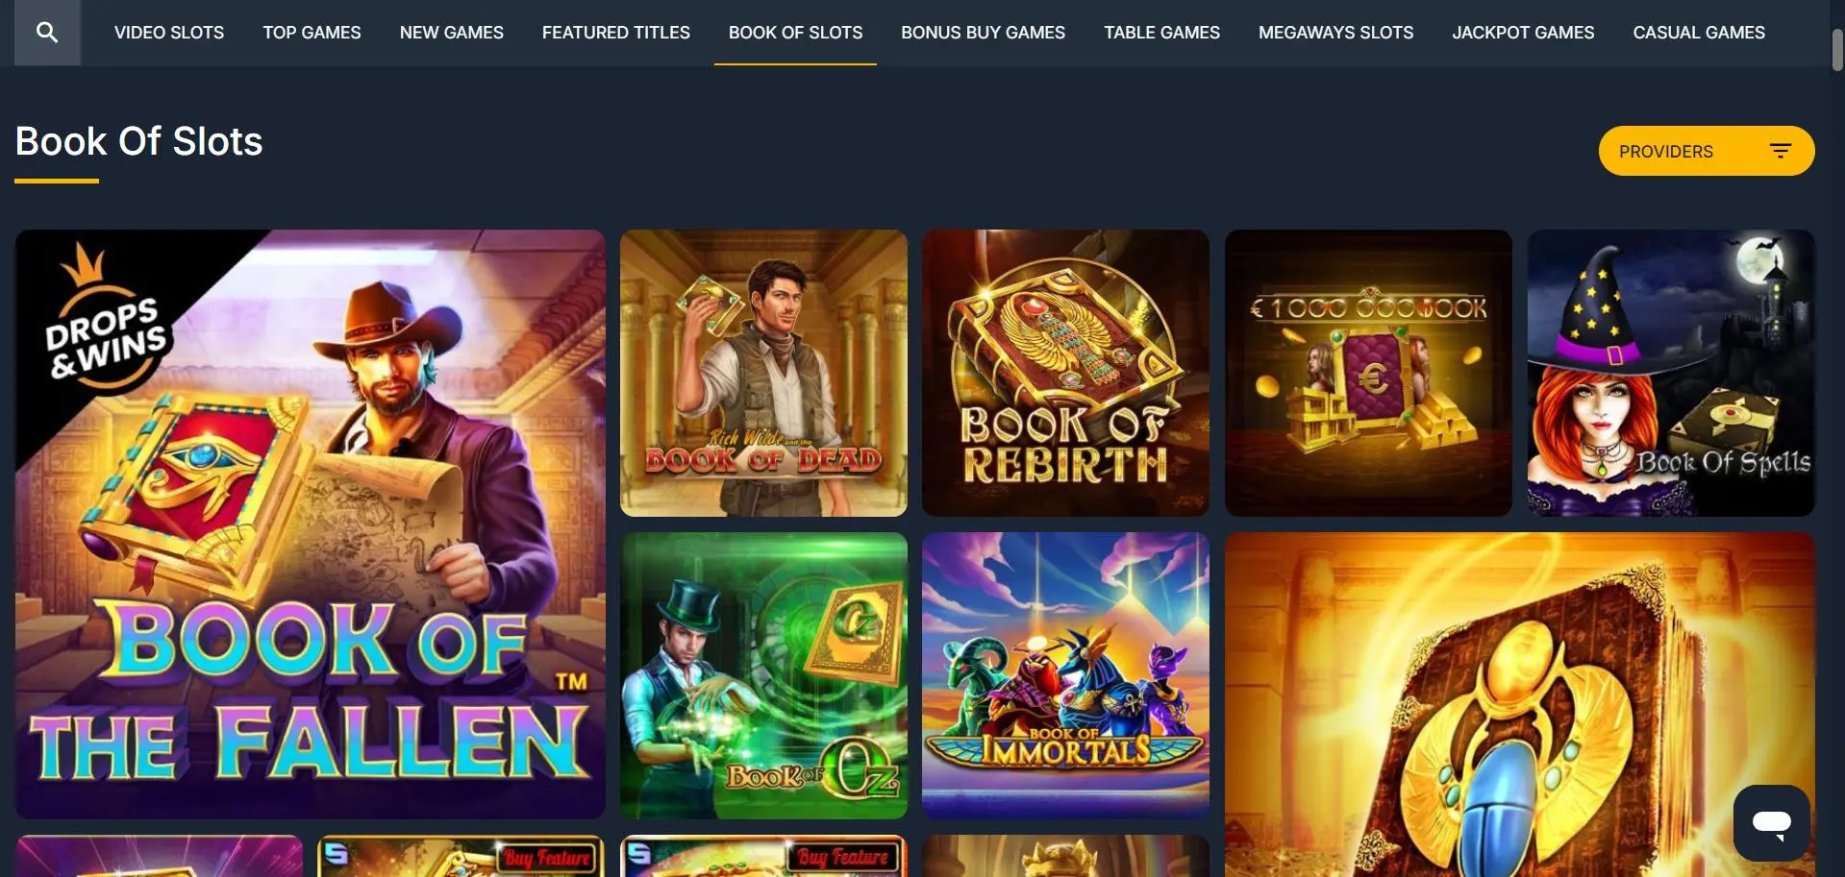
Task: Select the New Games tab
Action: point(451,33)
